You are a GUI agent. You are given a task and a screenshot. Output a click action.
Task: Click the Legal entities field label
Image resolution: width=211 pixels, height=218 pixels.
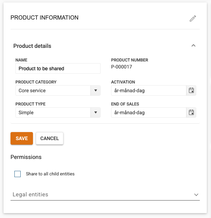tap(30, 195)
